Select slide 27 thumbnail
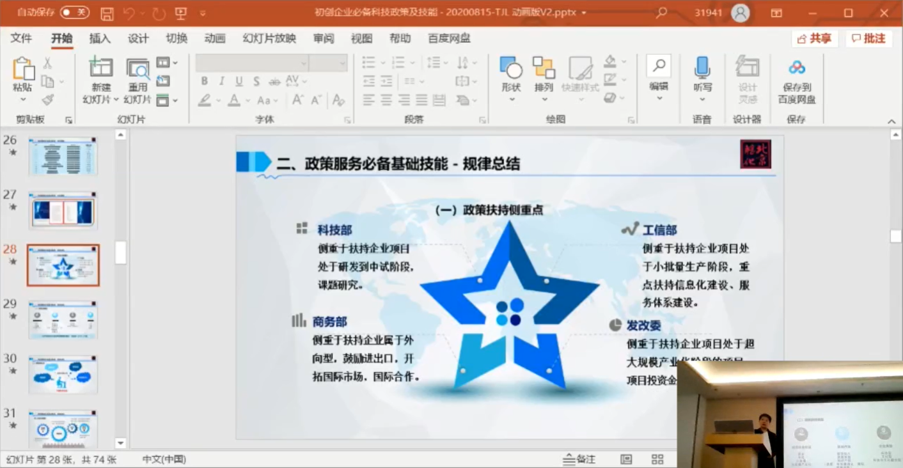903x468 pixels. click(x=63, y=211)
